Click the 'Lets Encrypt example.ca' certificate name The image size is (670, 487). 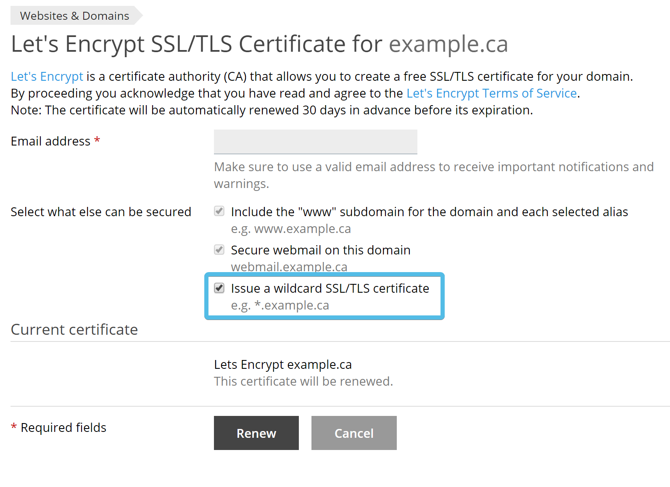point(283,365)
